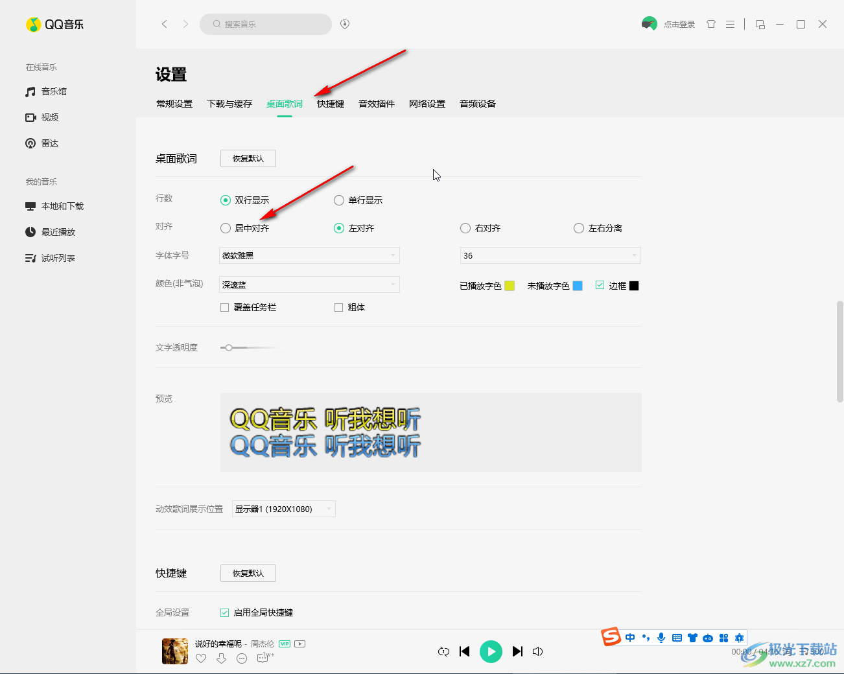Click the volume speaker icon
The height and width of the screenshot is (674, 844).
pos(537,651)
